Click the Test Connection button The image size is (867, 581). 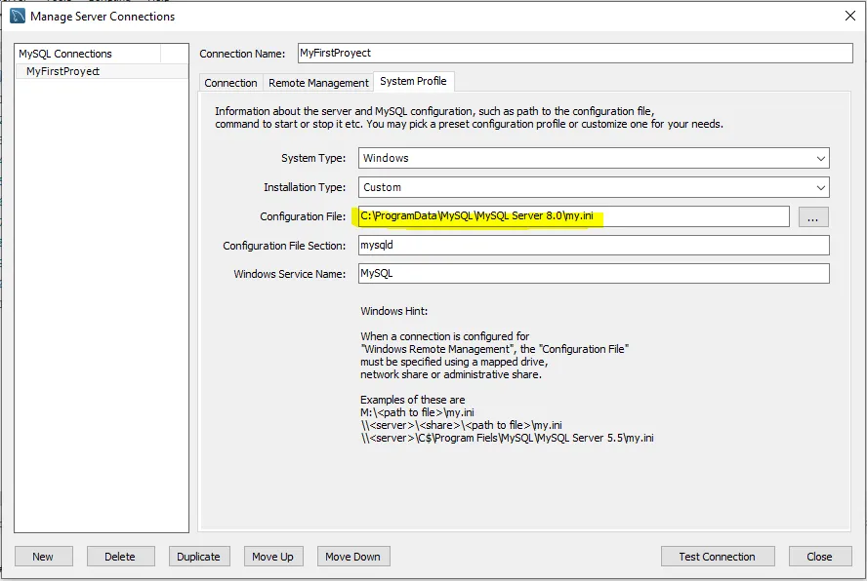click(x=718, y=557)
